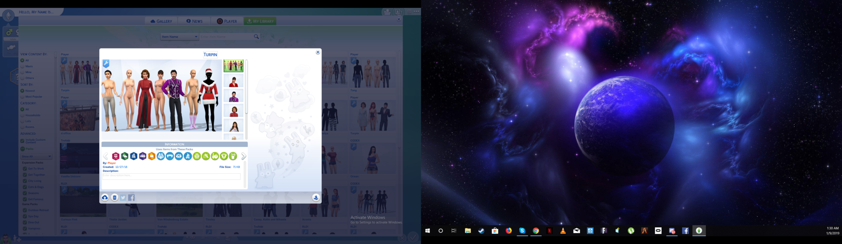Screen dimensions: 842x244
Task: Uncheck the Get To Work pack filter
Action: (25, 169)
